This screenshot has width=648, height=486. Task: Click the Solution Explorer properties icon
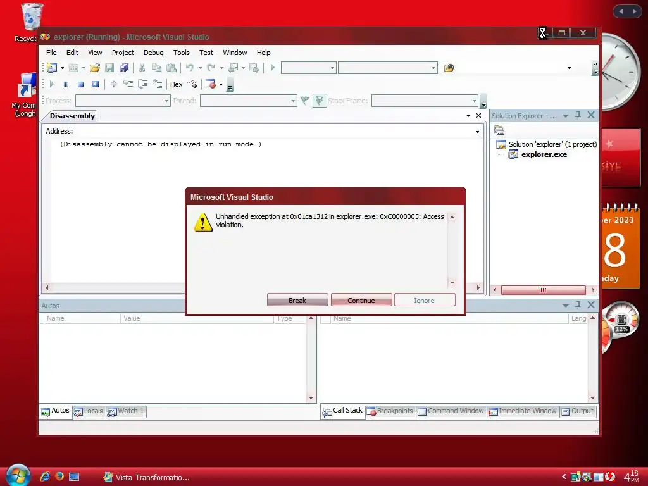pos(499,130)
